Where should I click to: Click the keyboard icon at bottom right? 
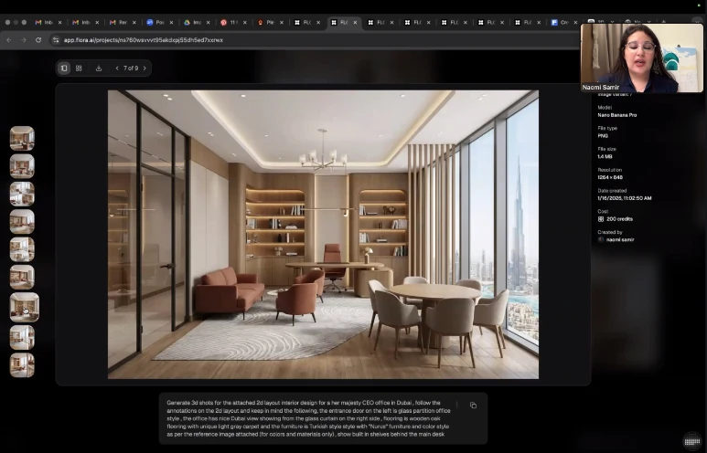(691, 441)
